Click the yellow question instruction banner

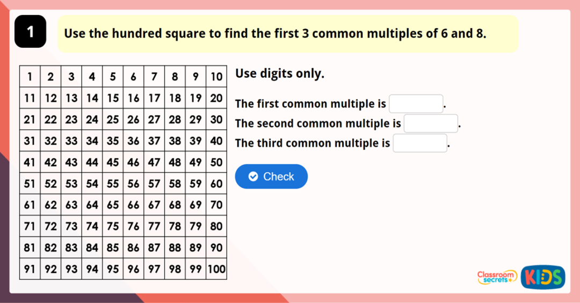pos(288,34)
